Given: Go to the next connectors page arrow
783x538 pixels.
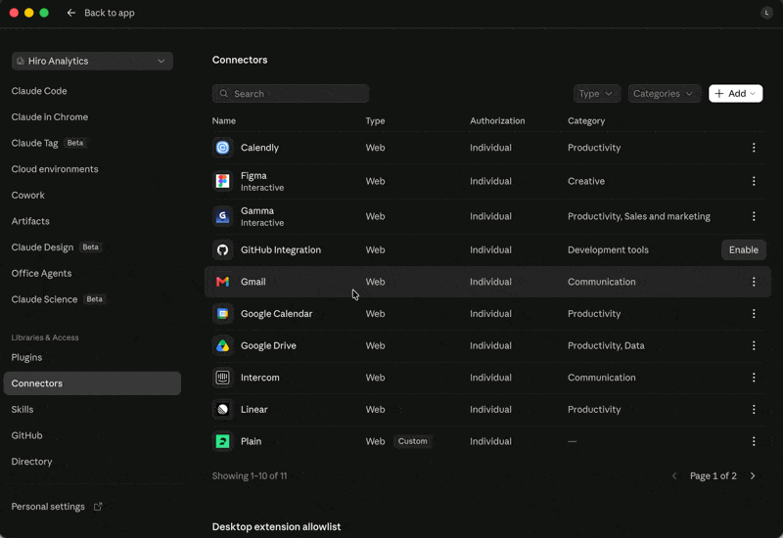Looking at the screenshot, I should [x=753, y=476].
